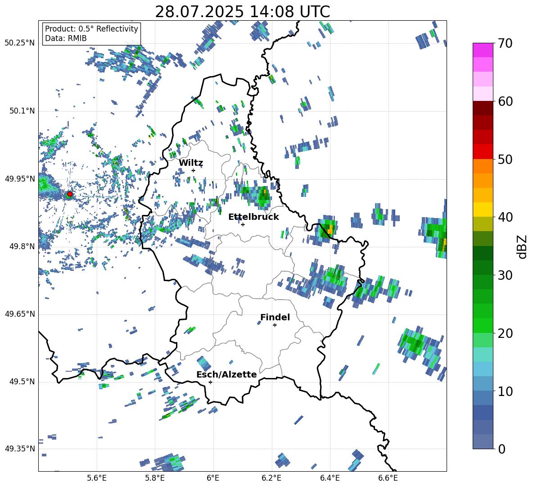Click the colorbar tick label 0
This screenshot has height=487, width=533.
(501, 449)
